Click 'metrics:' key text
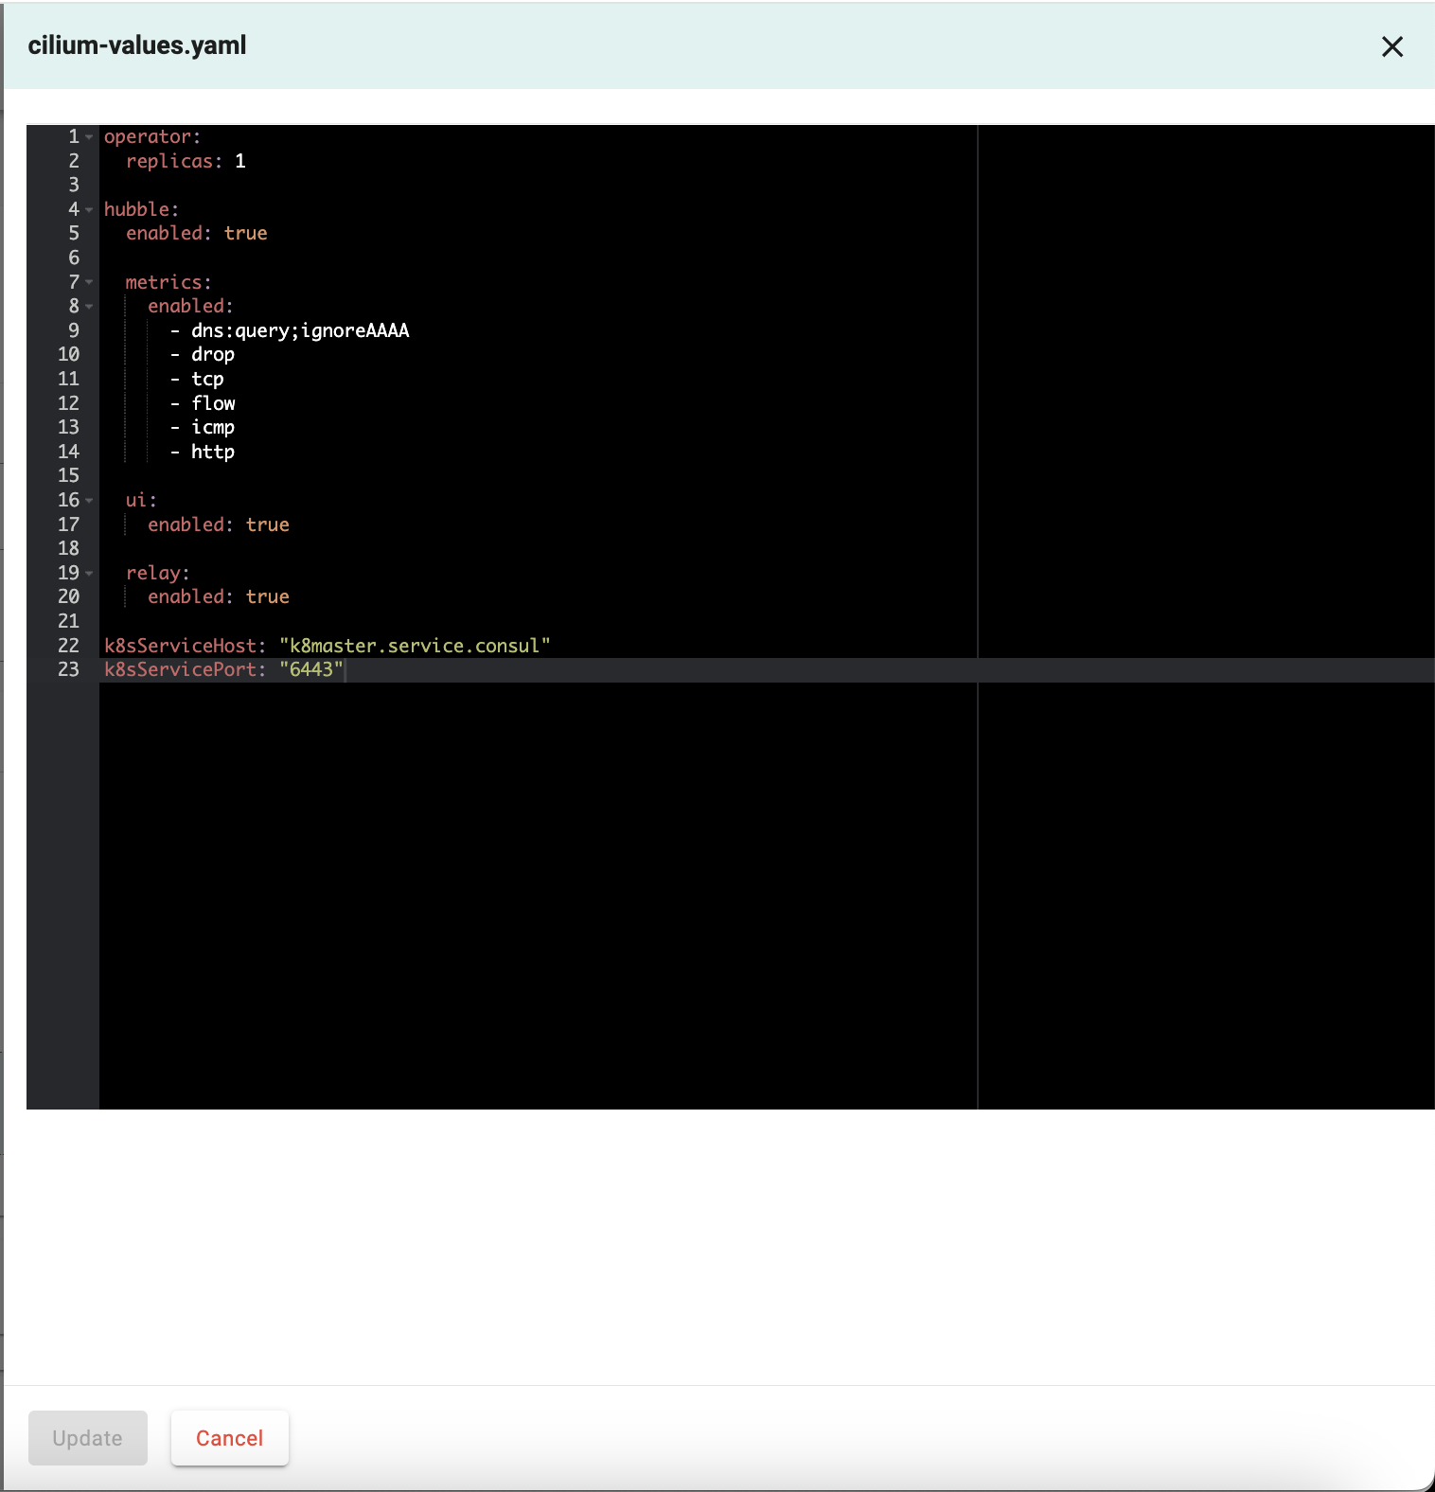 (168, 282)
